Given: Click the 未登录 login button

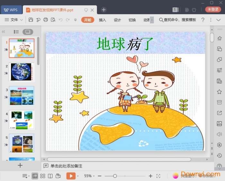Looking at the screenshot, I should point(213,9).
